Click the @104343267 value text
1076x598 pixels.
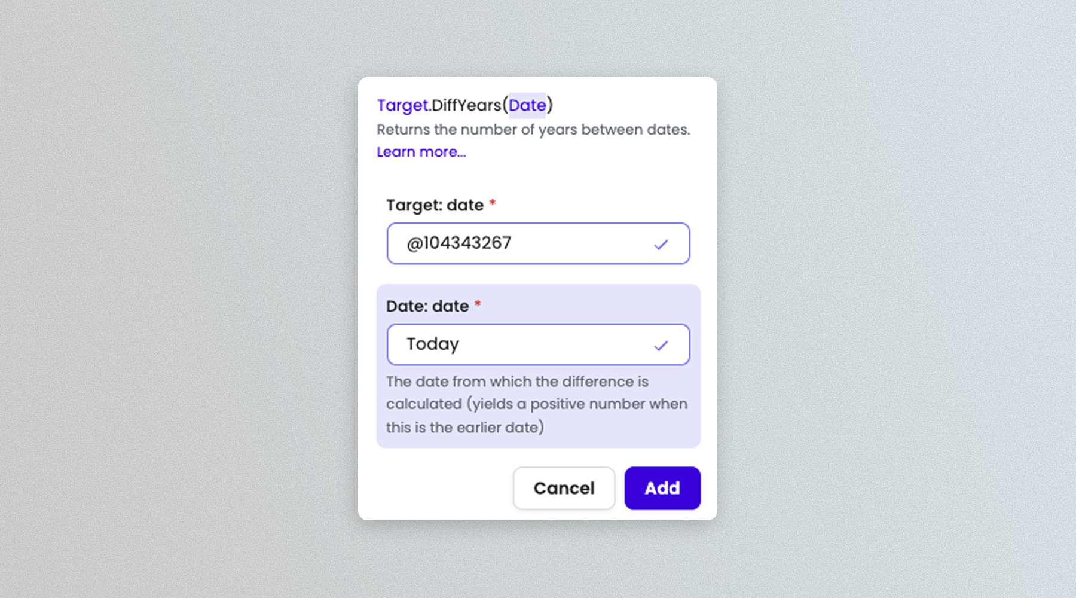click(x=458, y=243)
